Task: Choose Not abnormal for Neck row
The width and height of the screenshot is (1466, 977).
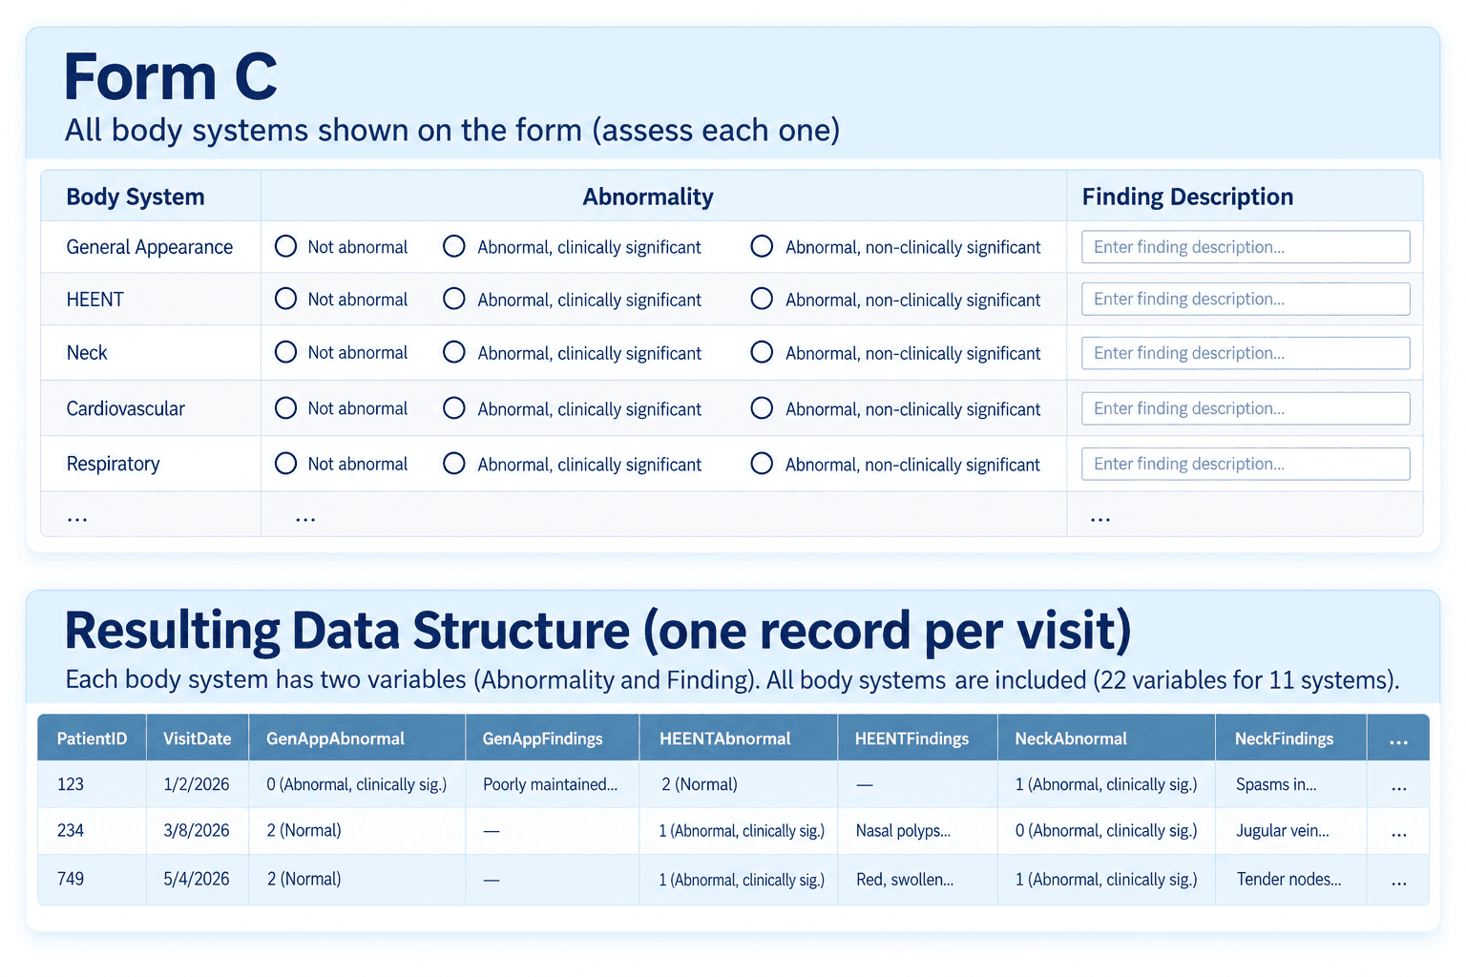Action: (286, 352)
